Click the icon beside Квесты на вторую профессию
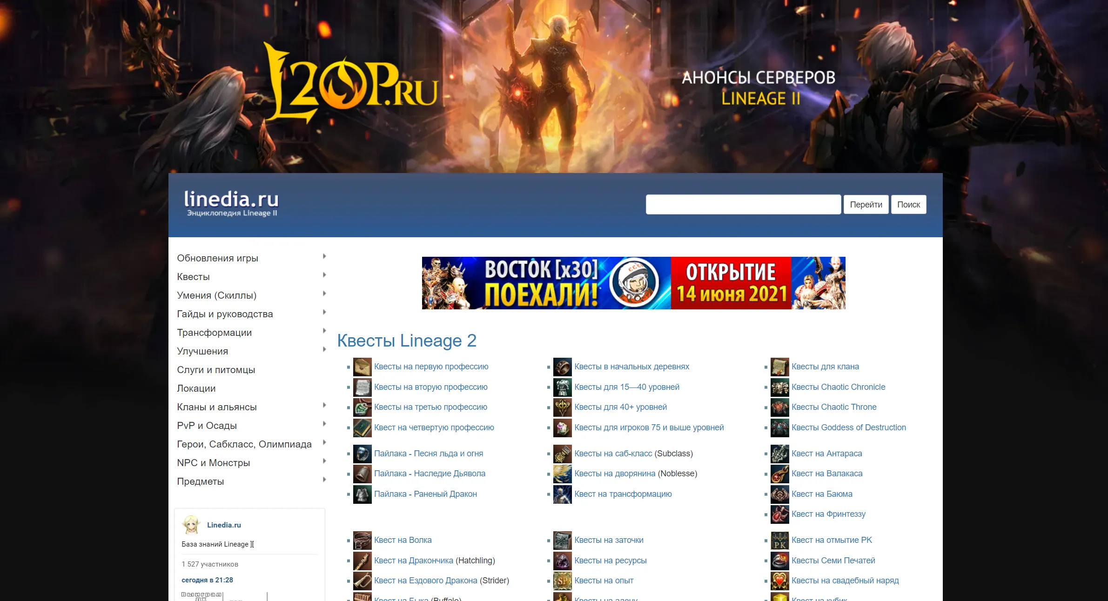This screenshot has width=1108, height=601. tap(362, 387)
